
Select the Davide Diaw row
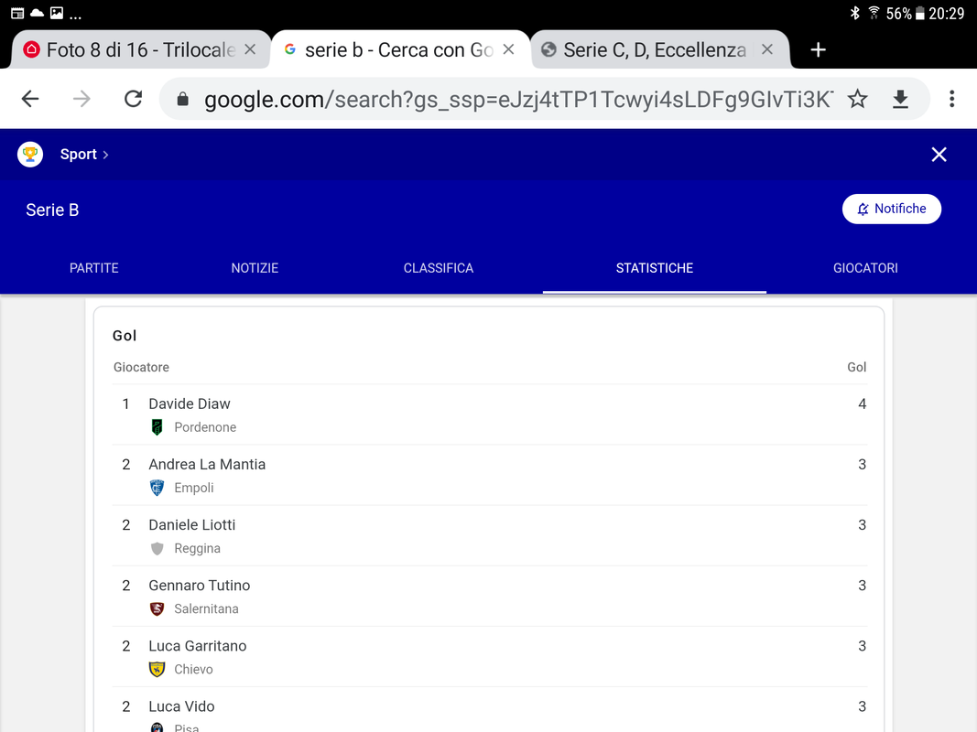pos(489,414)
